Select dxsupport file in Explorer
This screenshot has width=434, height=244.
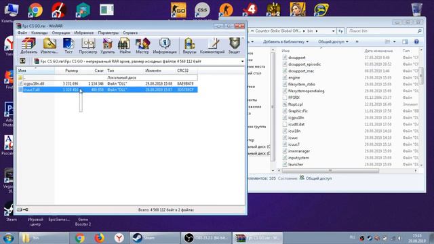(297, 58)
